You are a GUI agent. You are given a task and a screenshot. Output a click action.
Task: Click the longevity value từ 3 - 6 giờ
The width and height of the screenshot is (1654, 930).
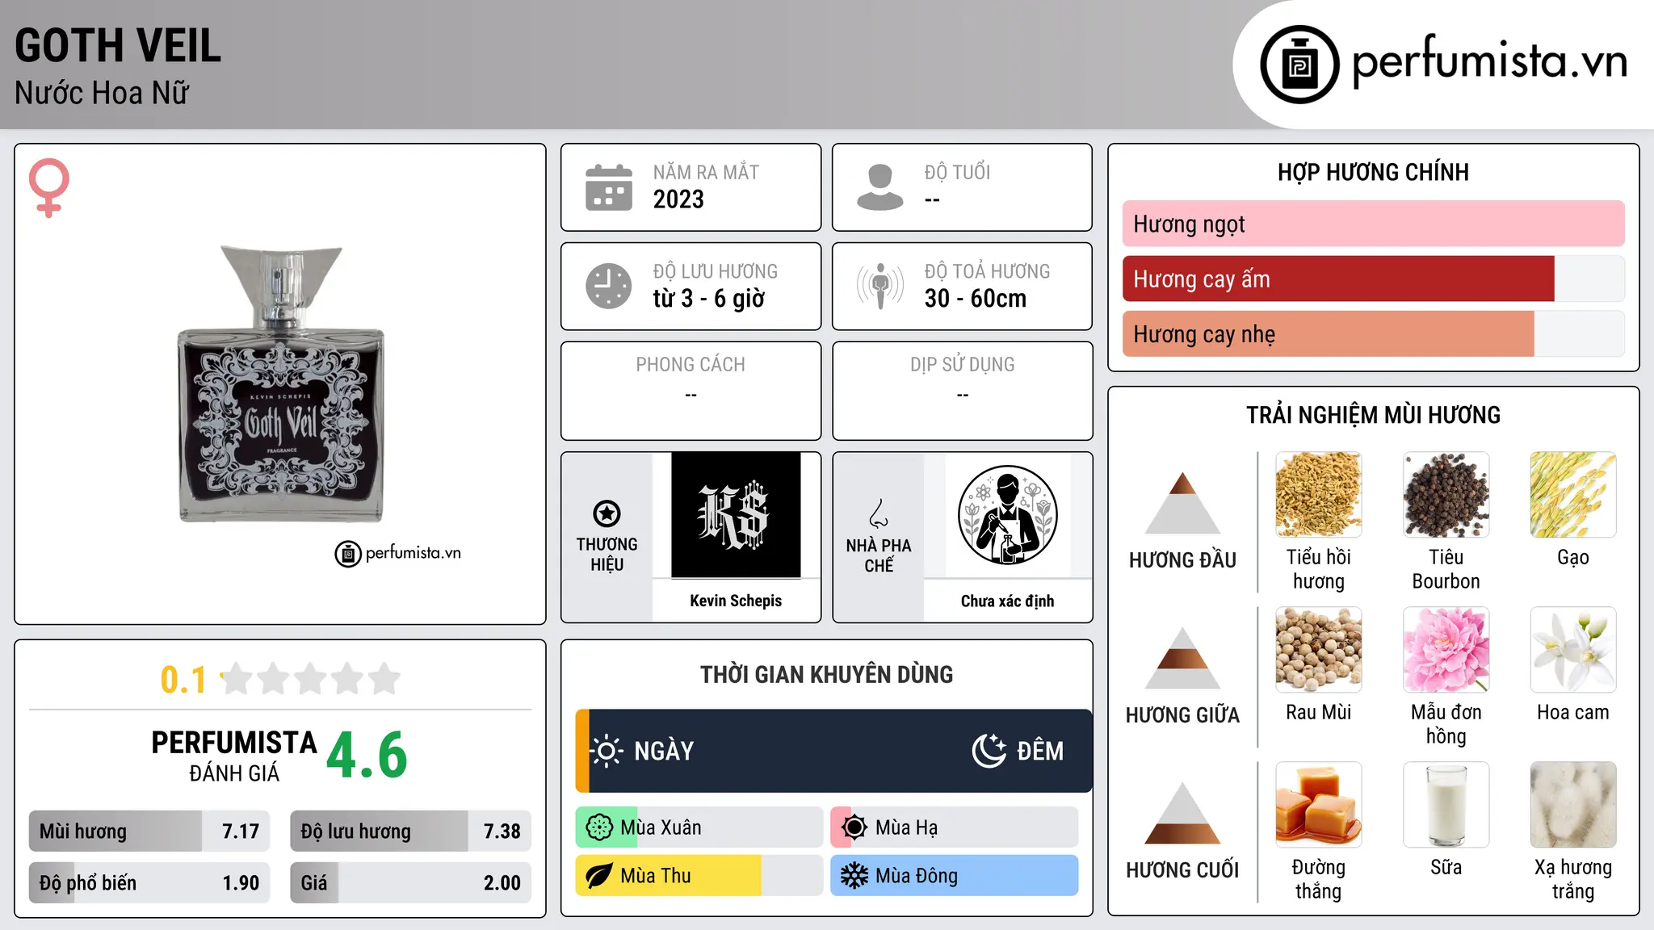click(708, 299)
